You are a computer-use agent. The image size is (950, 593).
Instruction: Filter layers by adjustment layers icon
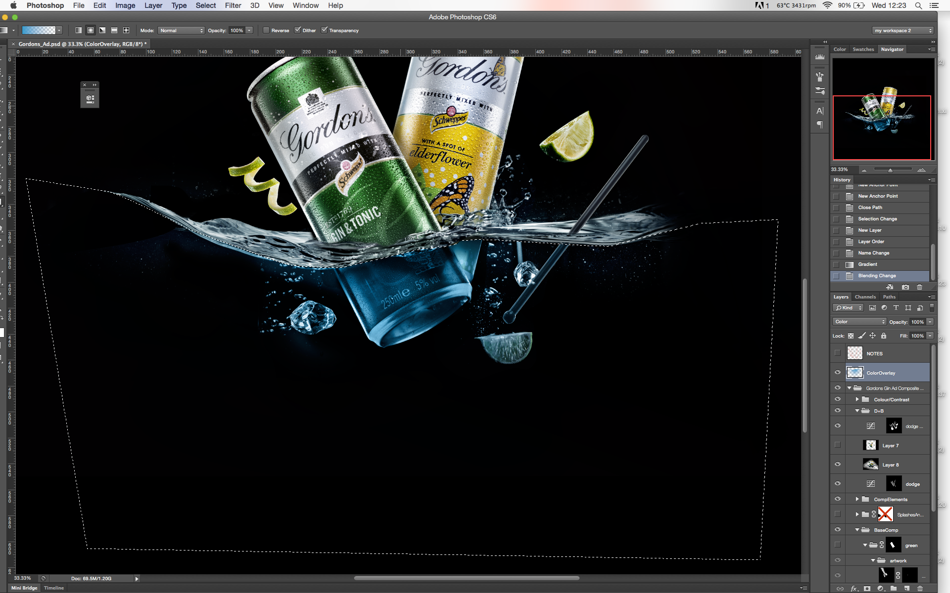coord(884,308)
